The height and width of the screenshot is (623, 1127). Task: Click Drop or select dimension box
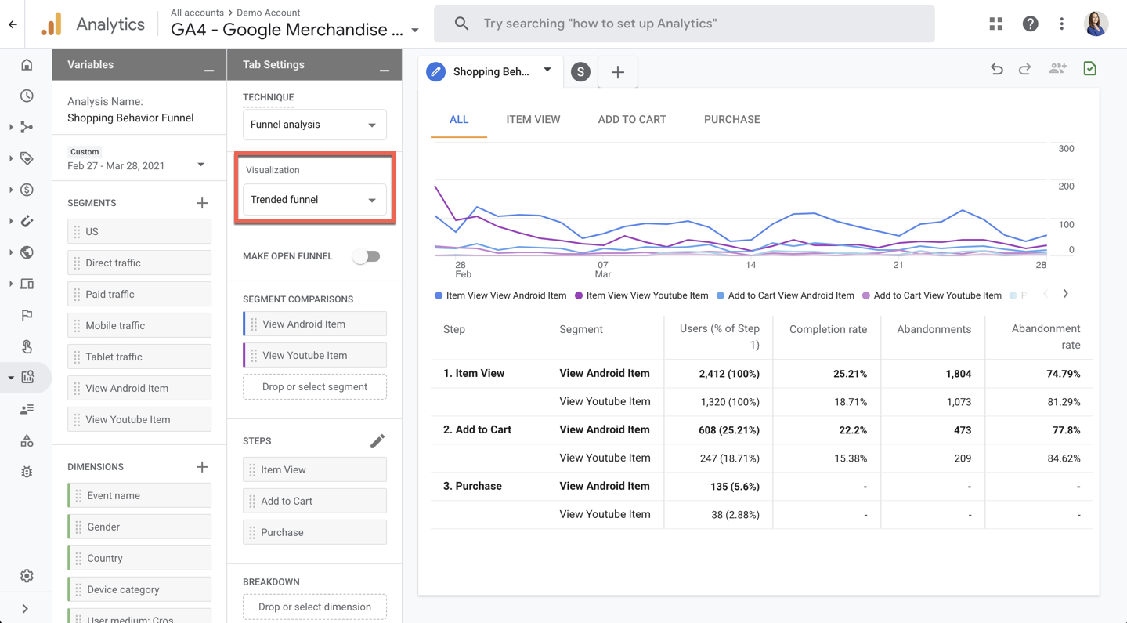point(315,607)
